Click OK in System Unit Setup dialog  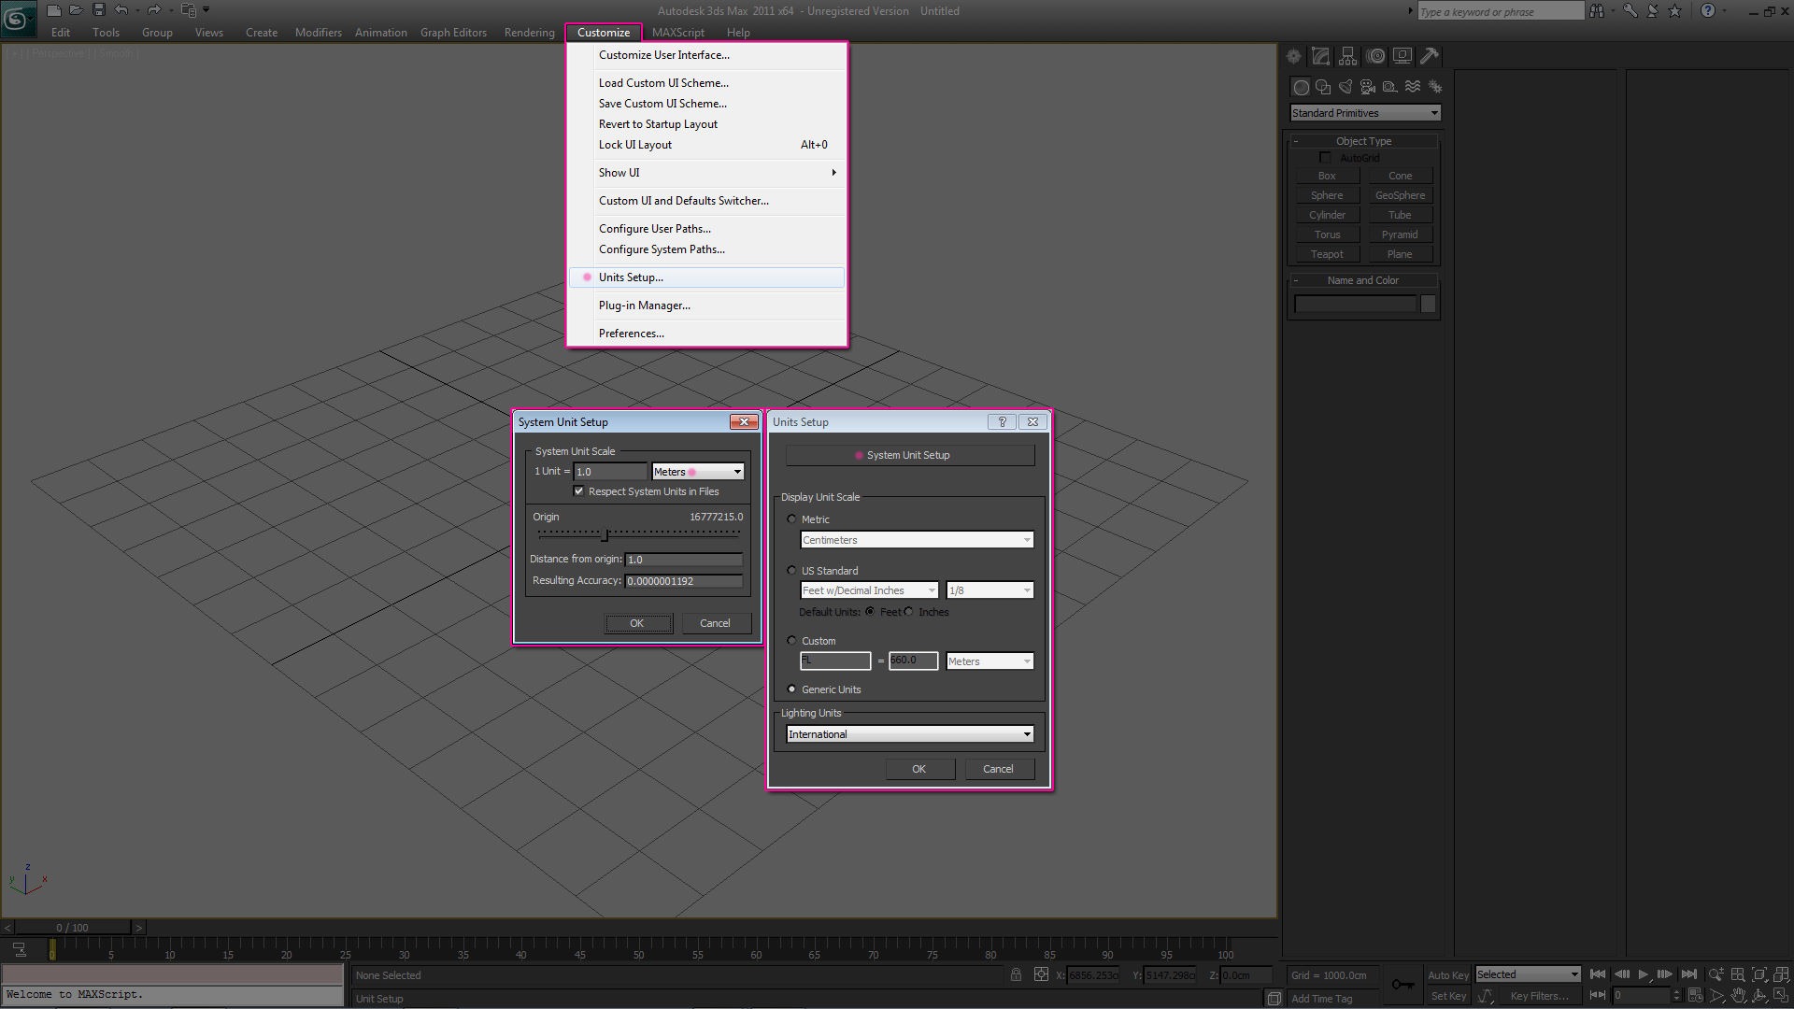pos(637,623)
